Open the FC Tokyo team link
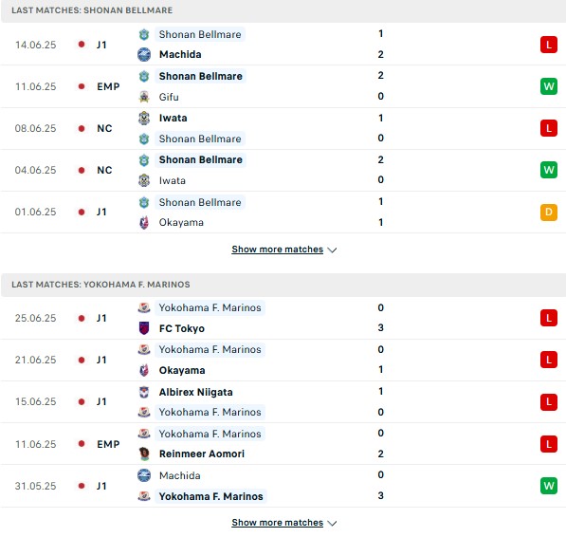The height and width of the screenshot is (537, 566). click(x=182, y=328)
